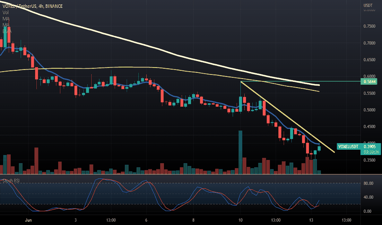Click the date 3 on time axis

point(75,220)
